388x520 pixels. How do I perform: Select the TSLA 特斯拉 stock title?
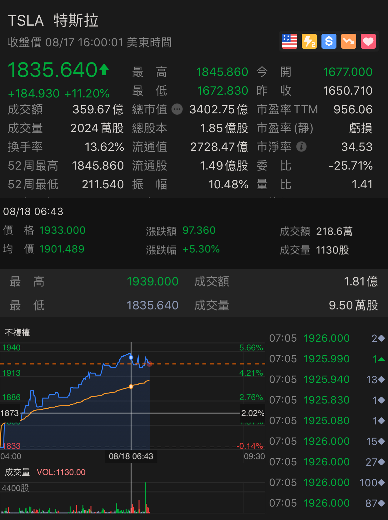pos(53,21)
